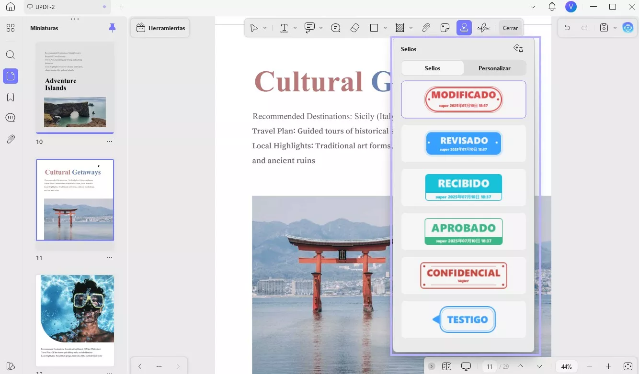Add a new tab with plus
The height and width of the screenshot is (374, 639).
click(121, 7)
